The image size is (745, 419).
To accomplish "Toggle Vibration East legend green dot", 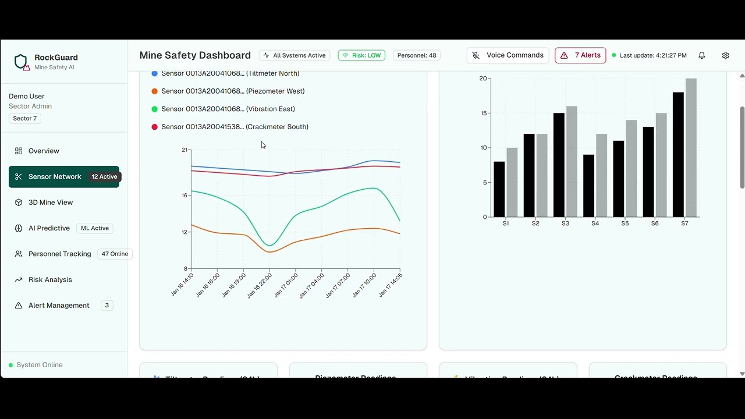I will [x=155, y=109].
